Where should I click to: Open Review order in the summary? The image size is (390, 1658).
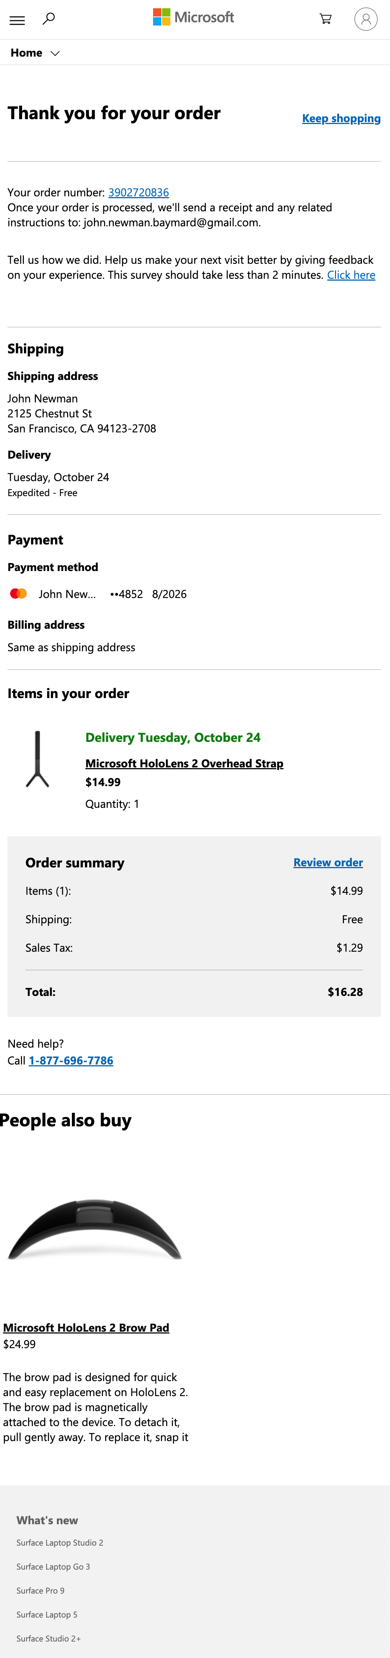tap(327, 862)
